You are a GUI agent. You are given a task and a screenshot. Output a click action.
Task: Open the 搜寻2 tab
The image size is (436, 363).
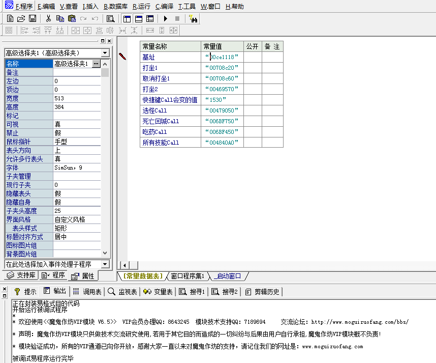pyautogui.click(x=225, y=292)
